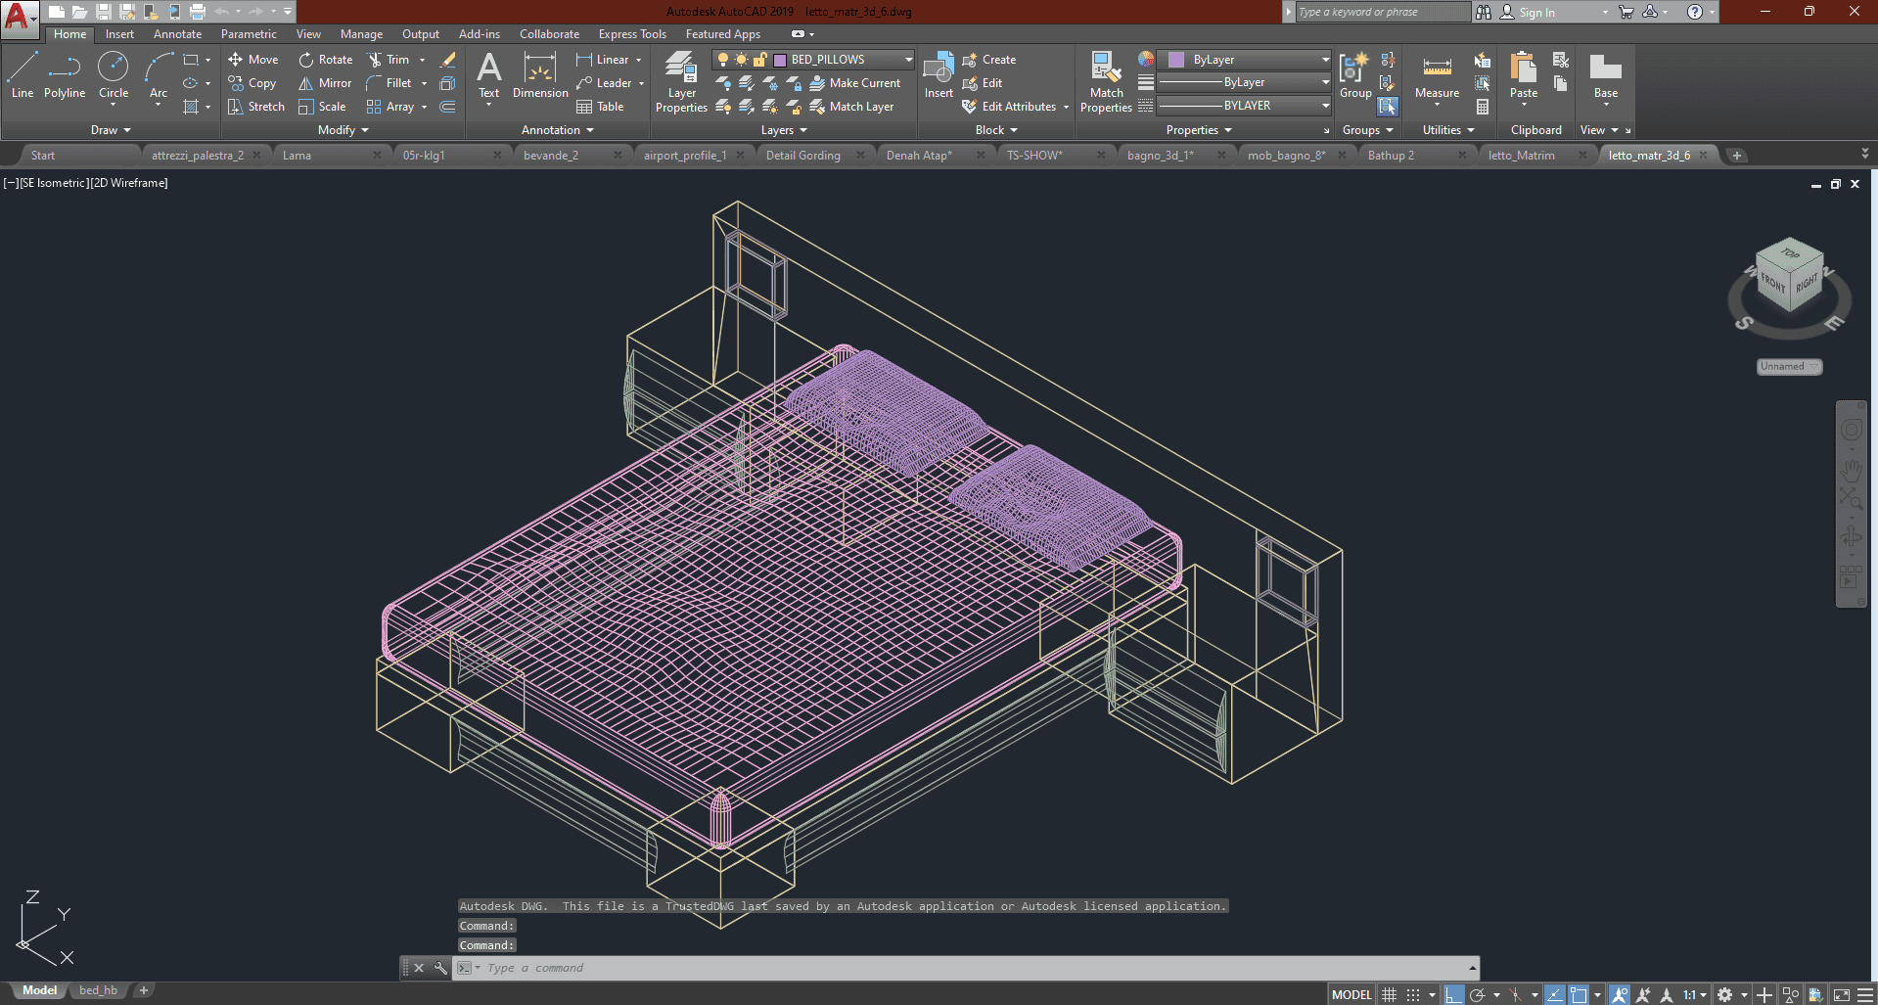Click Make Current layer button
Image resolution: width=1878 pixels, height=1005 pixels.
point(854,83)
